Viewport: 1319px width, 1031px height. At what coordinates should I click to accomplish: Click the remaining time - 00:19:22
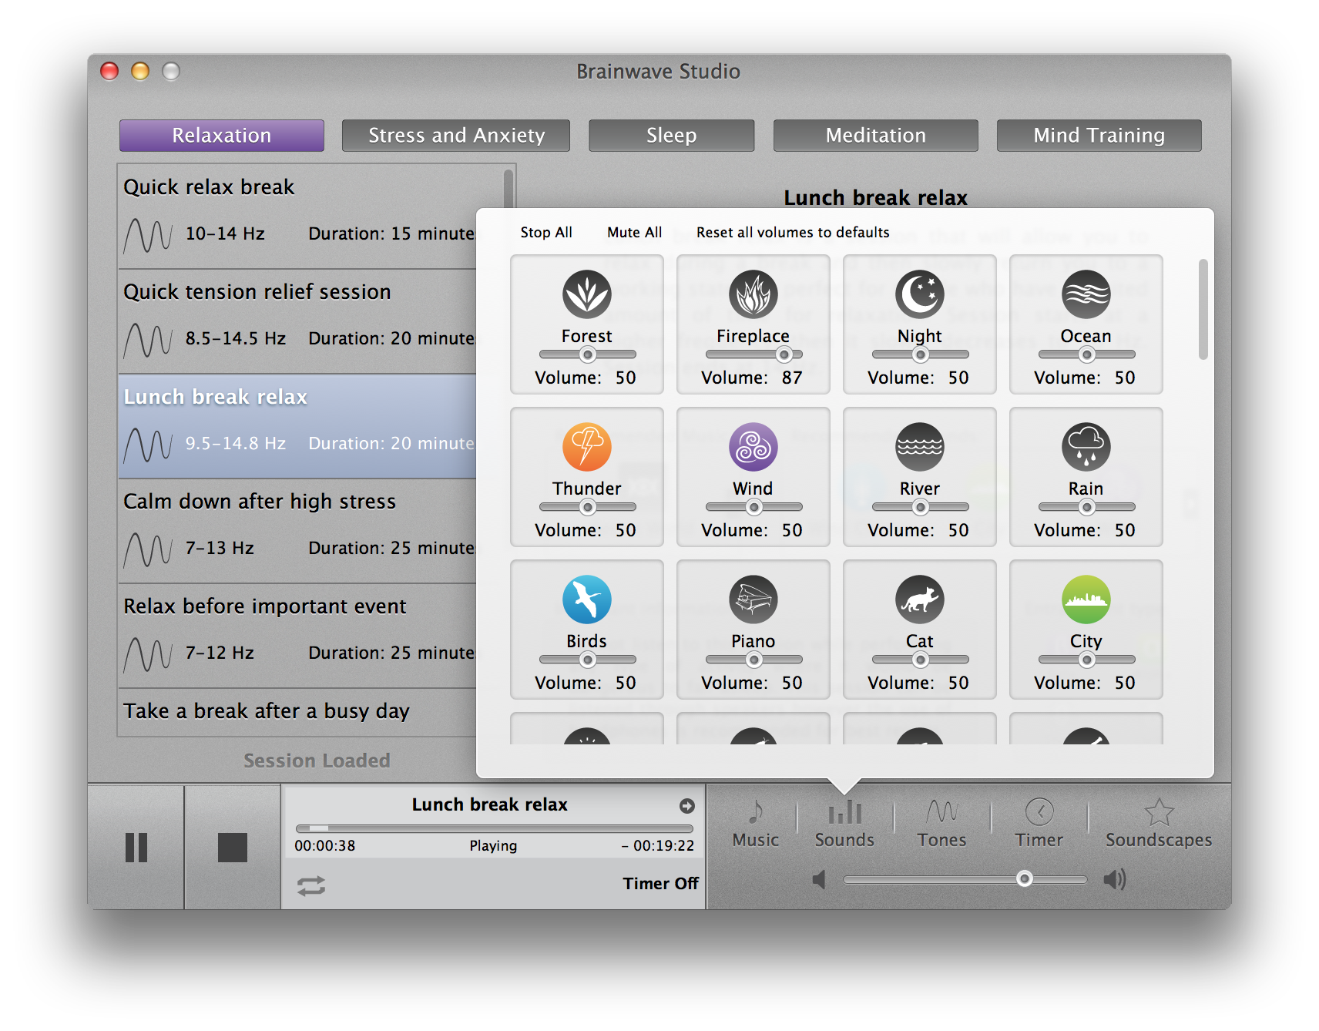tap(658, 846)
